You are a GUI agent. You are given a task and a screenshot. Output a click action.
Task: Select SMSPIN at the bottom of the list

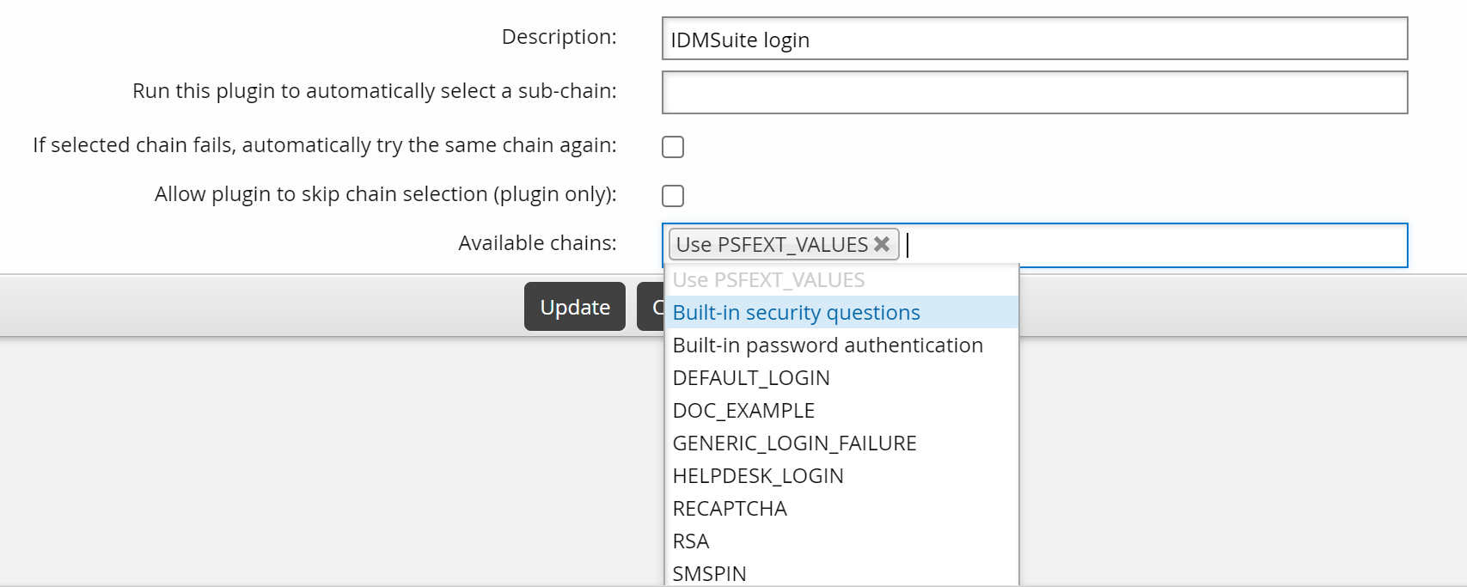(x=709, y=573)
